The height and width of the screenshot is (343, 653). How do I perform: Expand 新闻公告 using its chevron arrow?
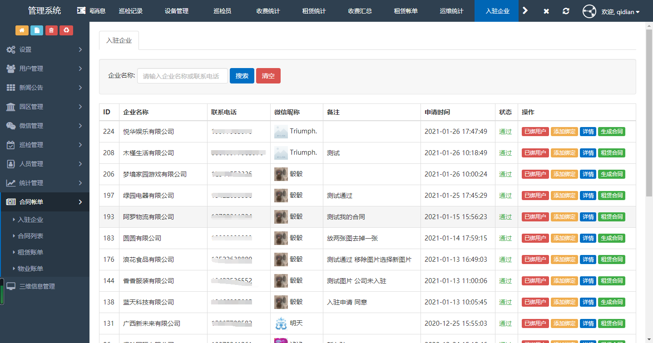coord(80,88)
